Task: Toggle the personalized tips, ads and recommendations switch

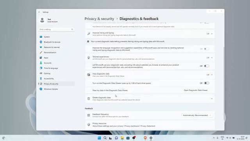Action: click(207, 66)
